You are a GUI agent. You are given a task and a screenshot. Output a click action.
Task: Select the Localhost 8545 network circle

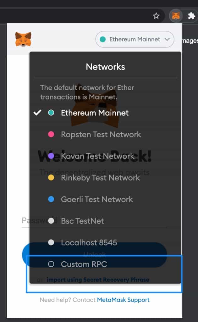tap(51, 242)
